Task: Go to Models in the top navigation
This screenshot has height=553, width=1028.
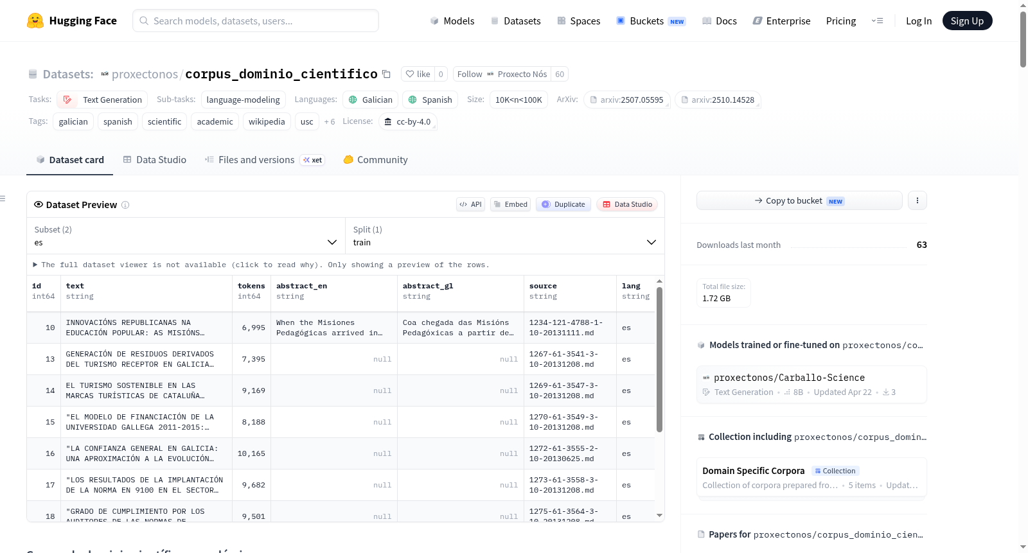Action: [x=452, y=21]
